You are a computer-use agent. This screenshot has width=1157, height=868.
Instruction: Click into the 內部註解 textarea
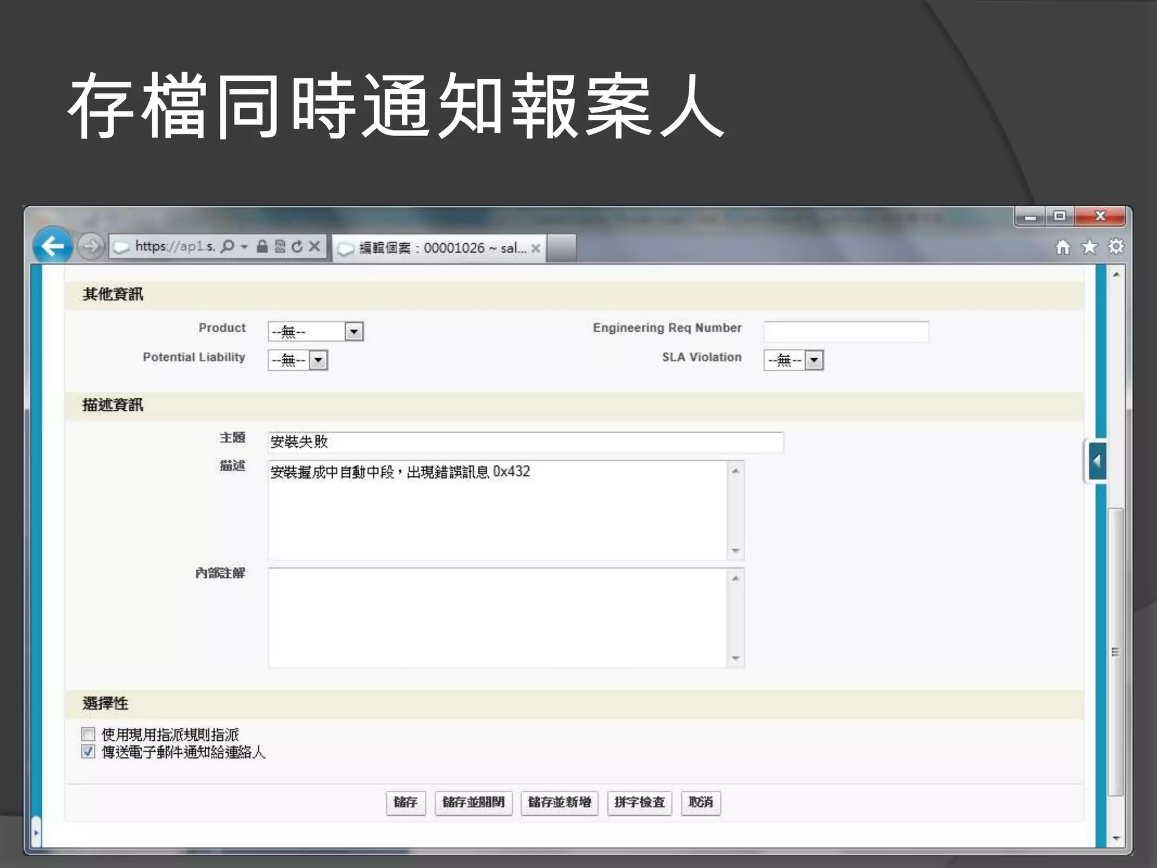498,618
